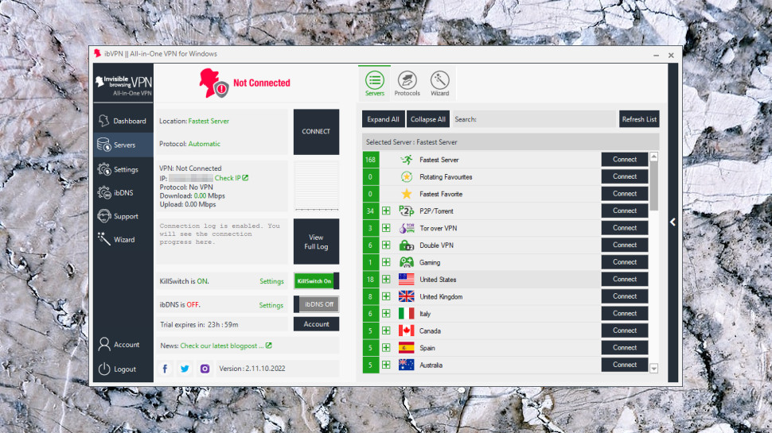Connect to United States

[x=624, y=279]
